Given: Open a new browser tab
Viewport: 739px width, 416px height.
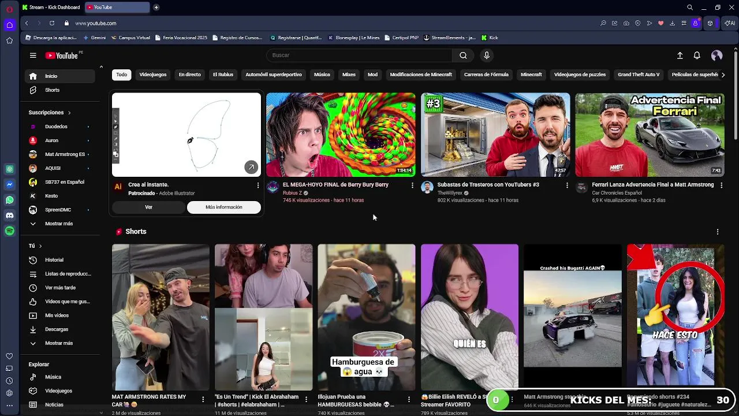Looking at the screenshot, I should point(156,8).
